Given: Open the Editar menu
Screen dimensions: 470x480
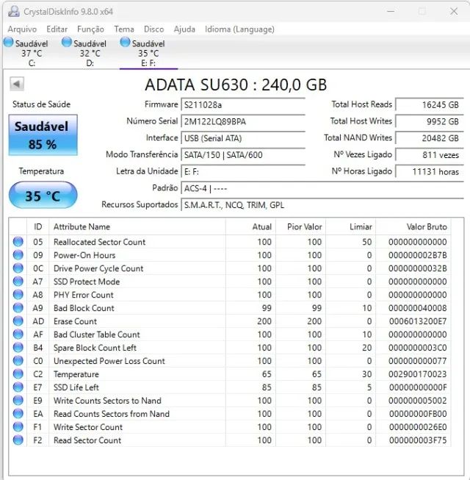Looking at the screenshot, I should tap(57, 29).
